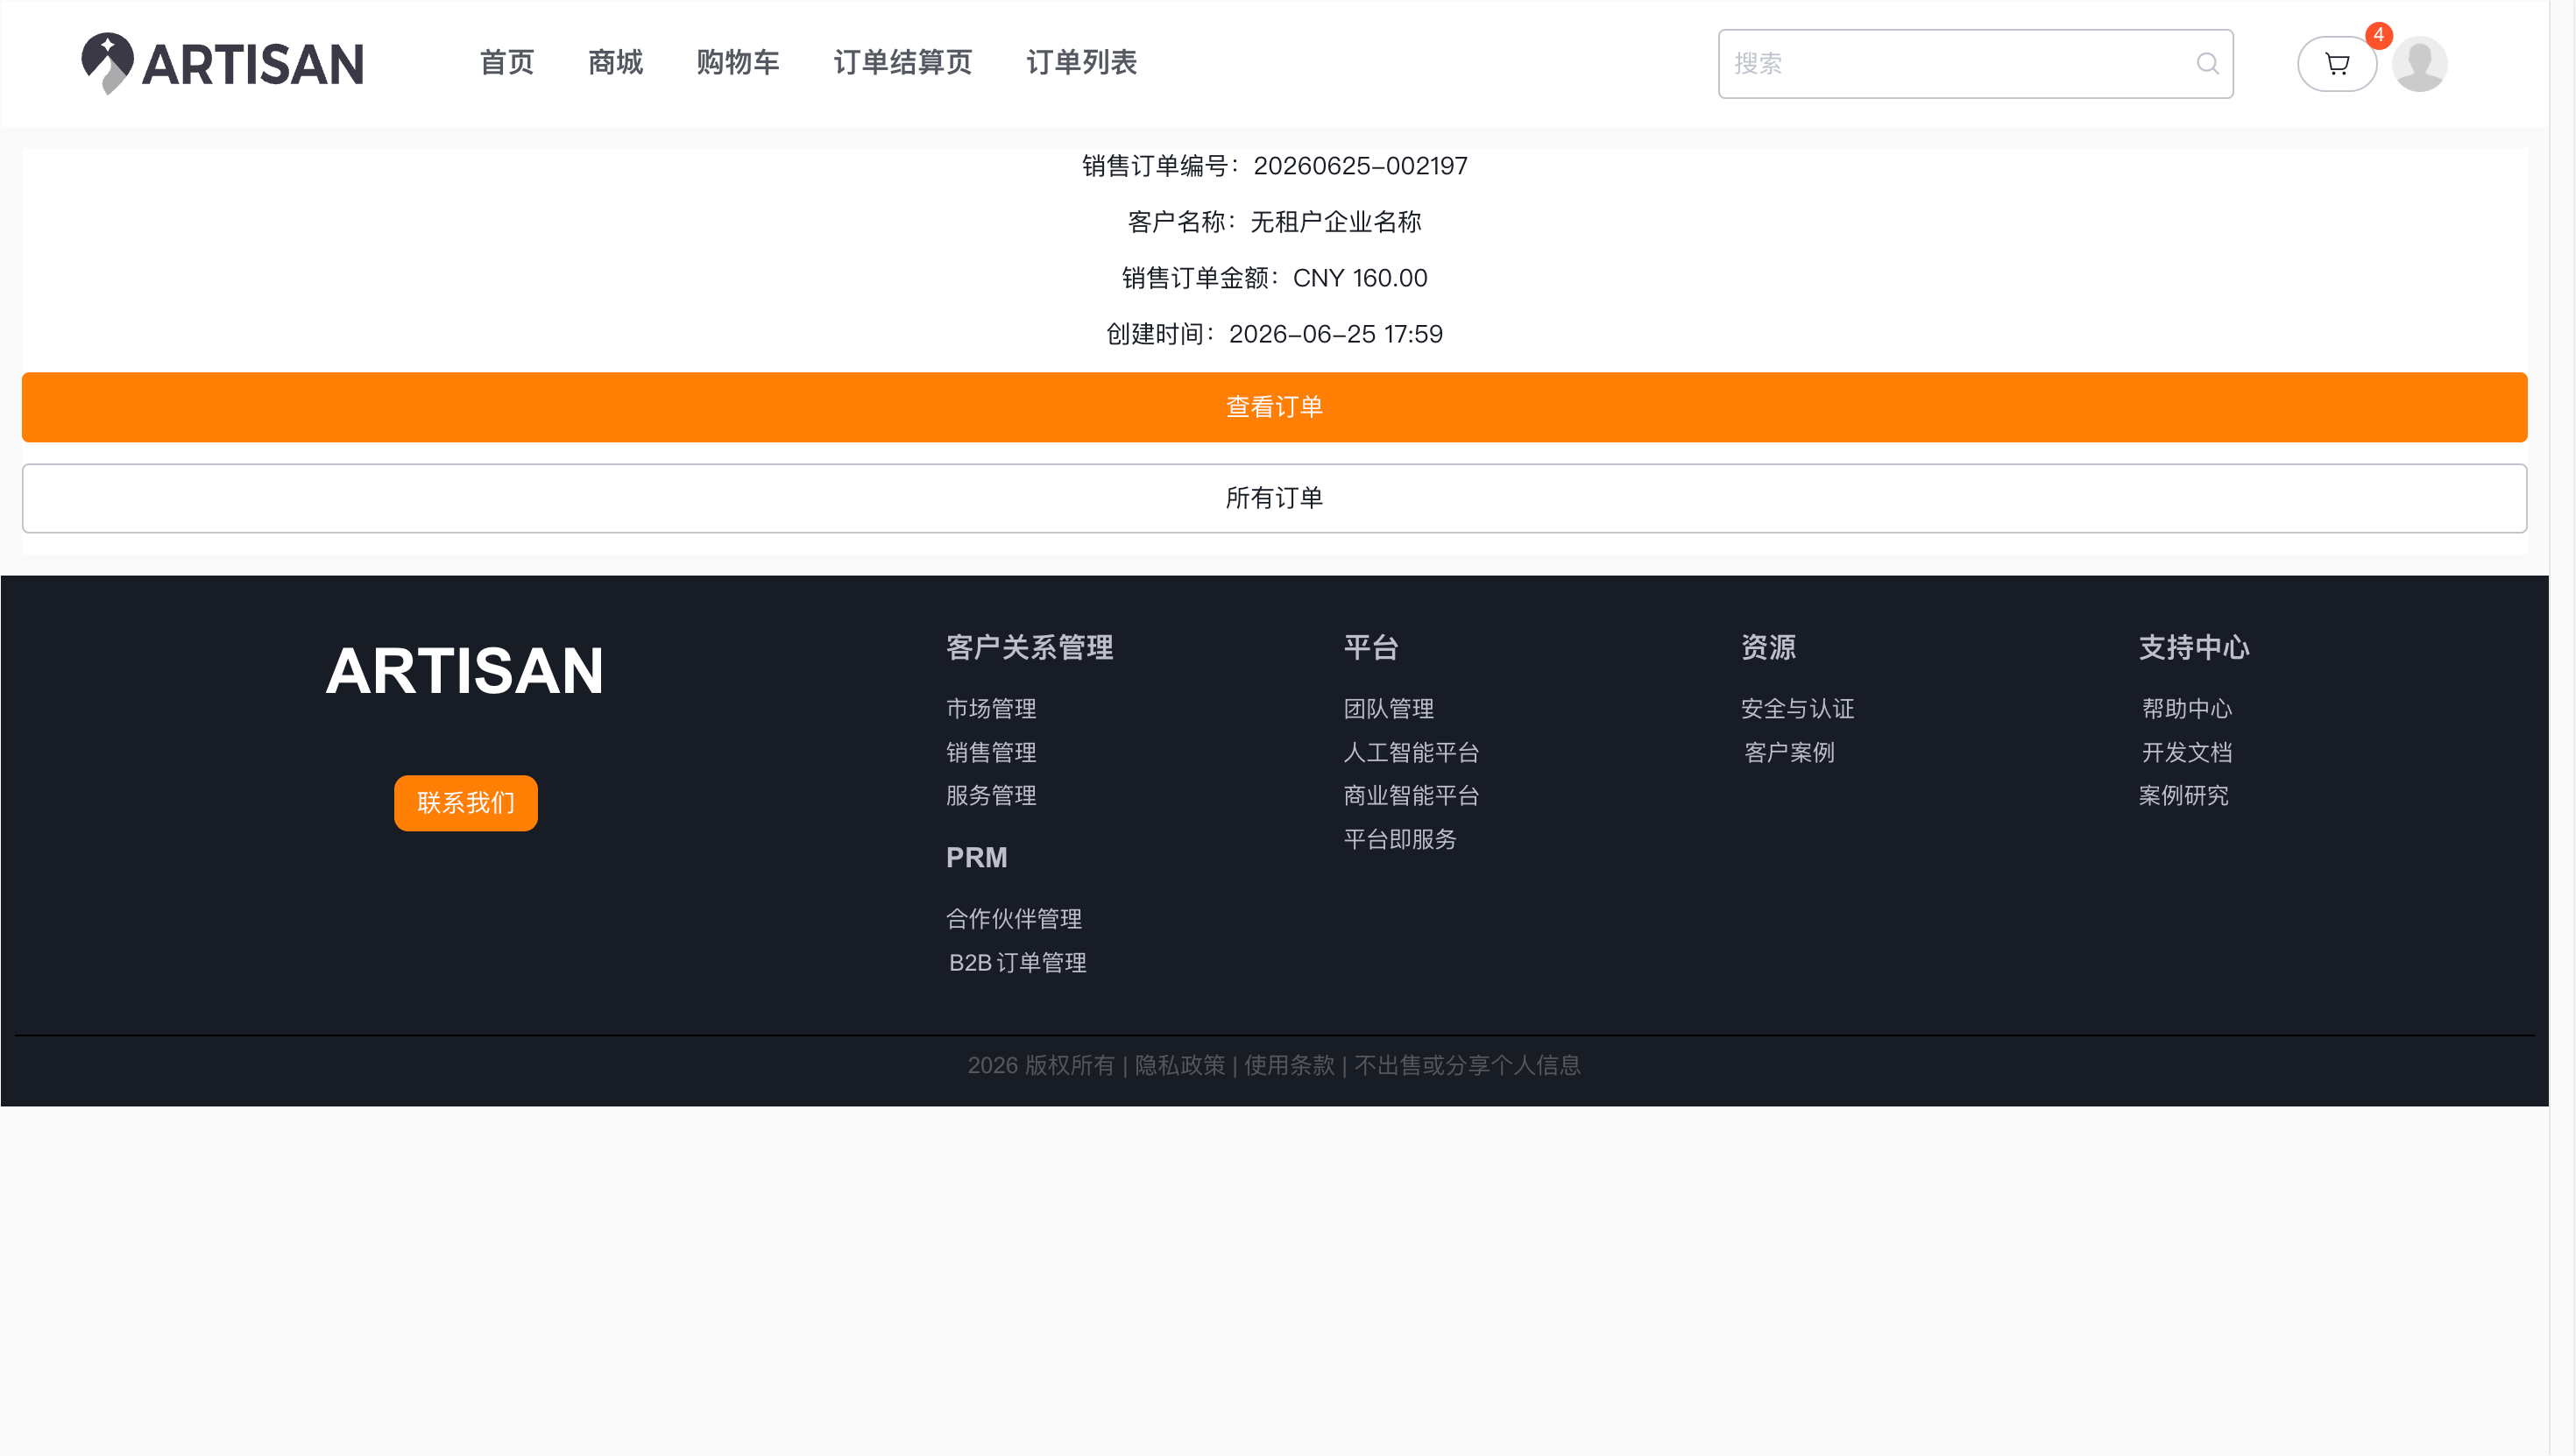The height and width of the screenshot is (1456, 2576).
Task: Click the user avatar icon
Action: coord(2419,64)
